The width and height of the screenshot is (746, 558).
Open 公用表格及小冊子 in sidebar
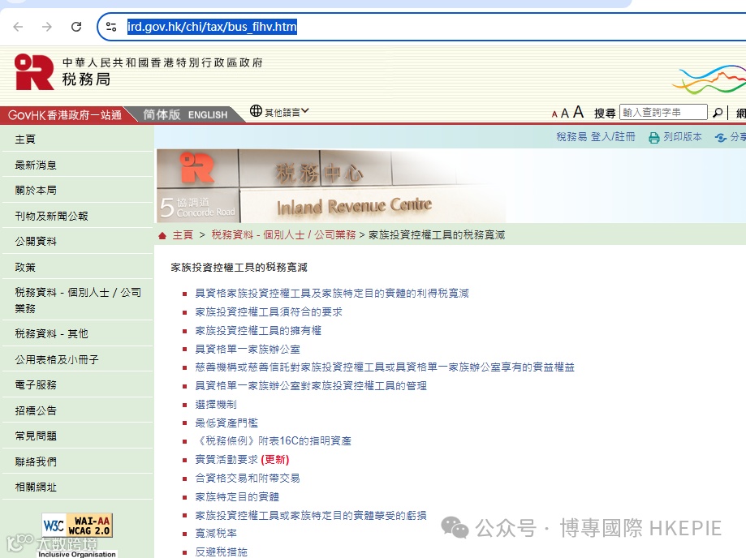[57, 359]
